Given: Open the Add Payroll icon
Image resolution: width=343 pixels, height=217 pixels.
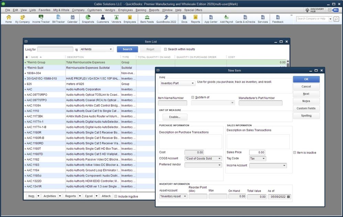Looking at the screenshot, I should [226, 19].
